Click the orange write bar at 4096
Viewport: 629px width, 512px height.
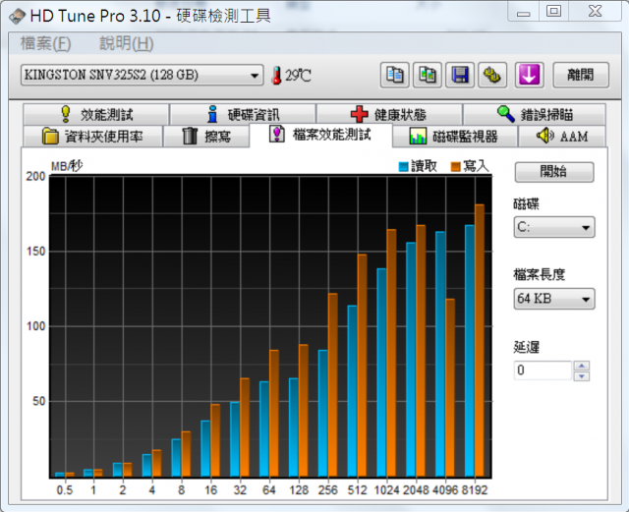pyautogui.click(x=450, y=387)
